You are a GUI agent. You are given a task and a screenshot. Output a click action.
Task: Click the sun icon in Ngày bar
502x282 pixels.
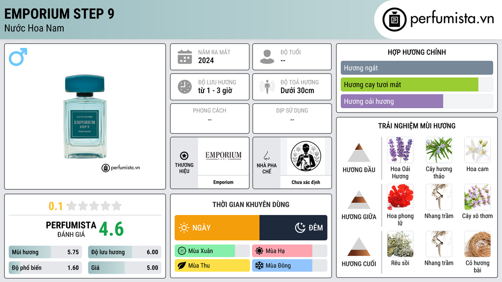[x=184, y=228]
